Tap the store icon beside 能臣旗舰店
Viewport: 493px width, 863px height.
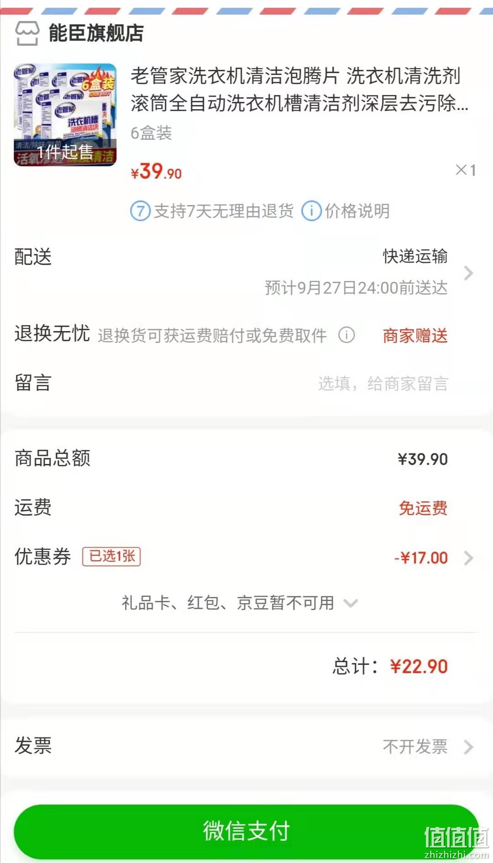click(x=27, y=33)
